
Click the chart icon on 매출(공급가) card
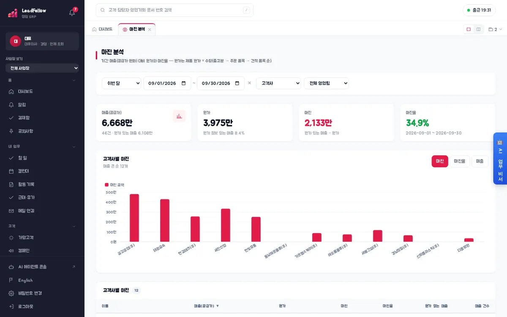click(x=179, y=116)
